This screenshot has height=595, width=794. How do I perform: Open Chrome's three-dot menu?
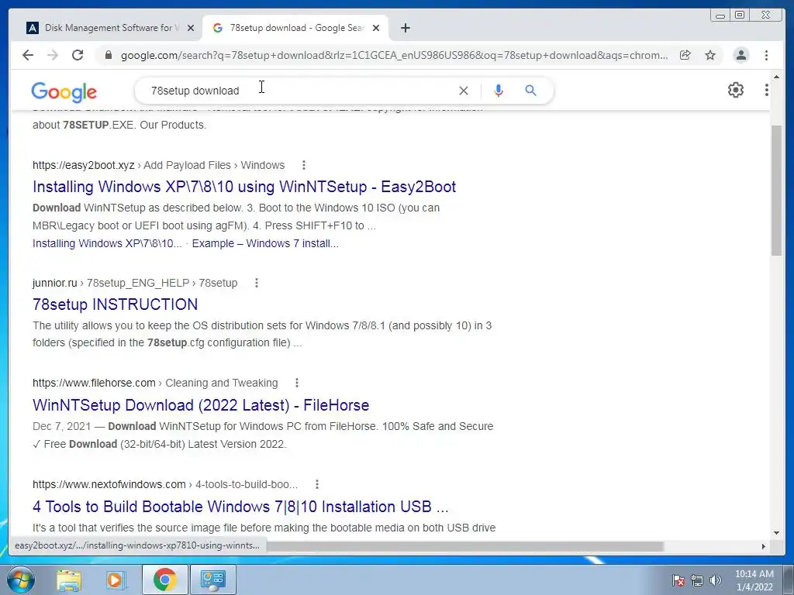(x=766, y=55)
